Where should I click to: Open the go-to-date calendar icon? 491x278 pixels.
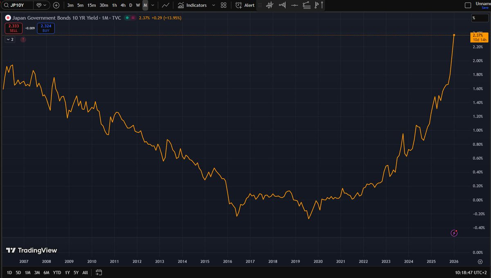99,272
